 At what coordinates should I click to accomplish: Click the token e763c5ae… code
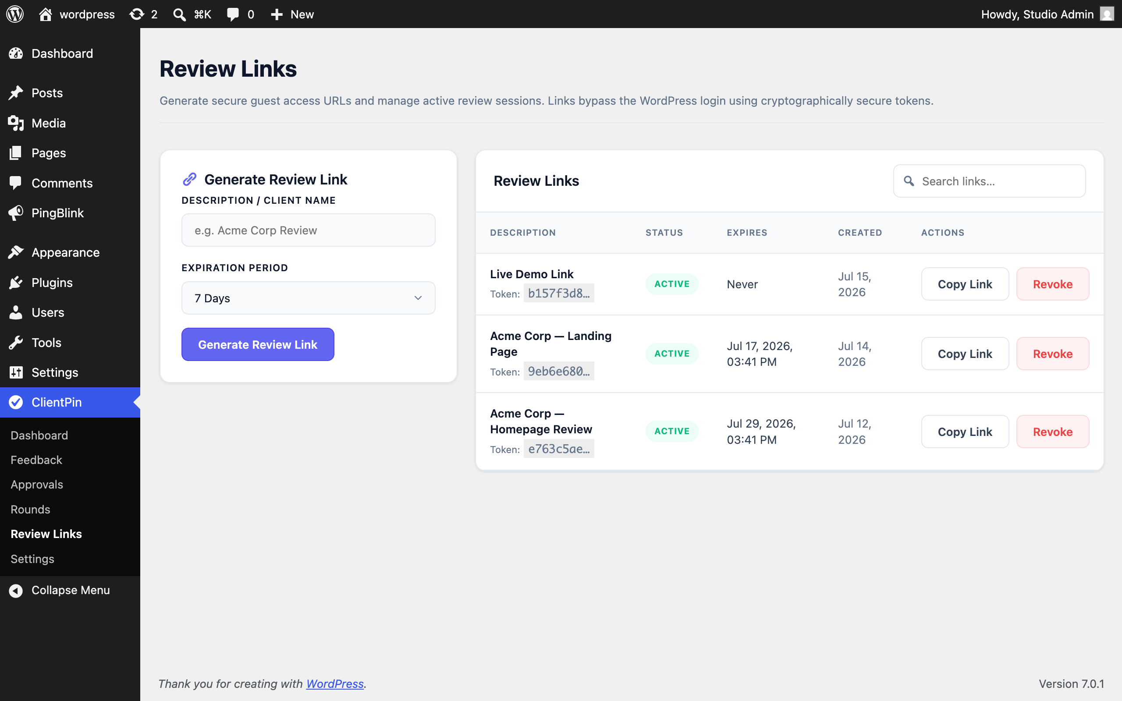pyautogui.click(x=559, y=448)
